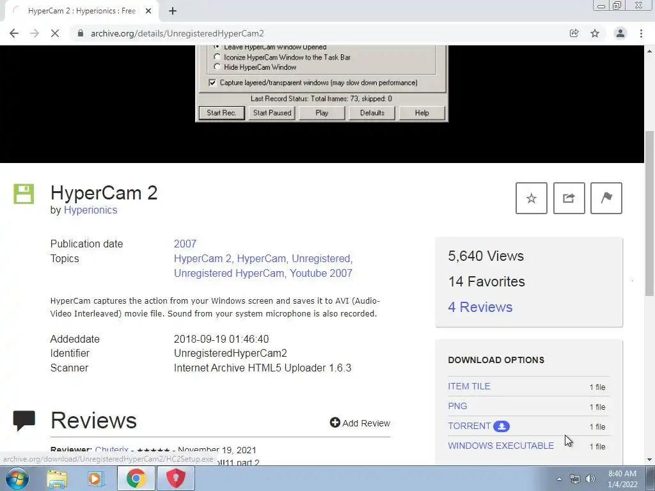Download the PNG file
The width and height of the screenshot is (655, 491).
tap(457, 406)
